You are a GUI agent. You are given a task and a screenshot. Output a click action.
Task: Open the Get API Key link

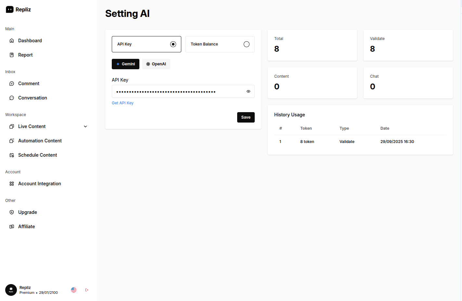(122, 103)
